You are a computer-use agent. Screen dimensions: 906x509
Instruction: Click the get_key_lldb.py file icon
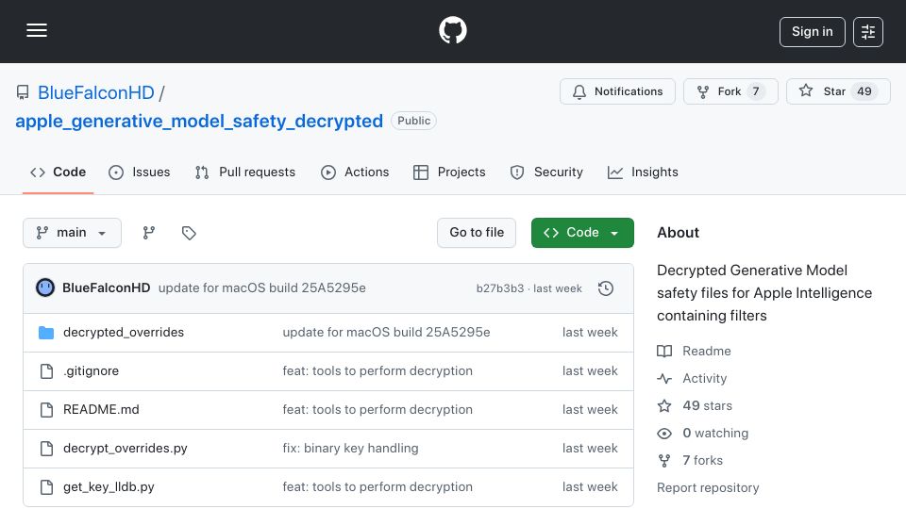46,486
